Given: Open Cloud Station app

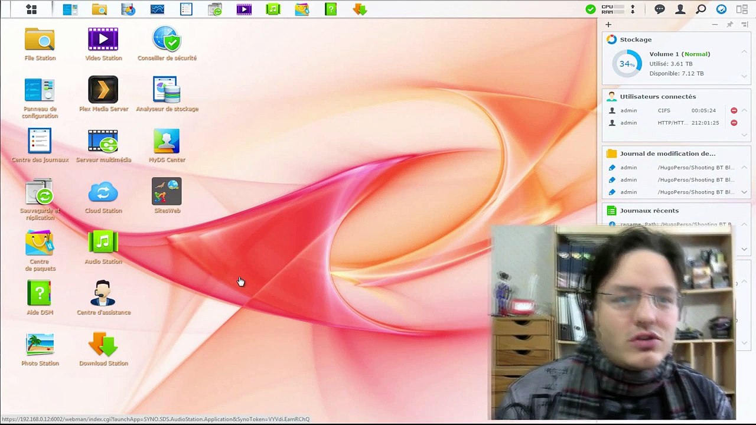Looking at the screenshot, I should (103, 197).
